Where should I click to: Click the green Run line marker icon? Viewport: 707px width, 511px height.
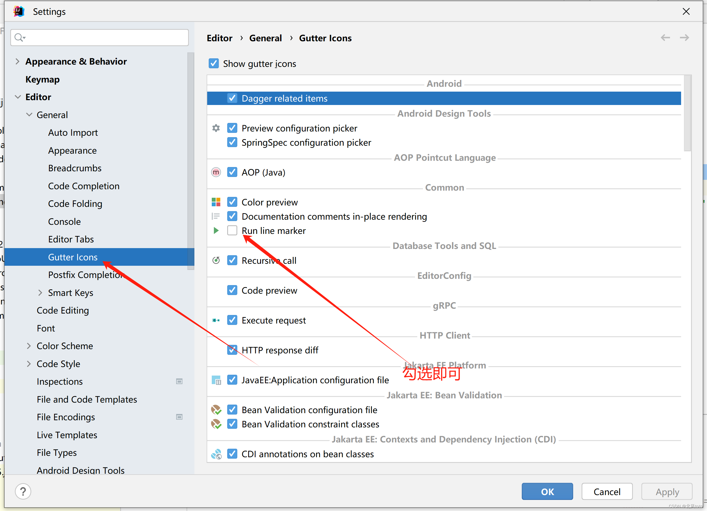[216, 230]
